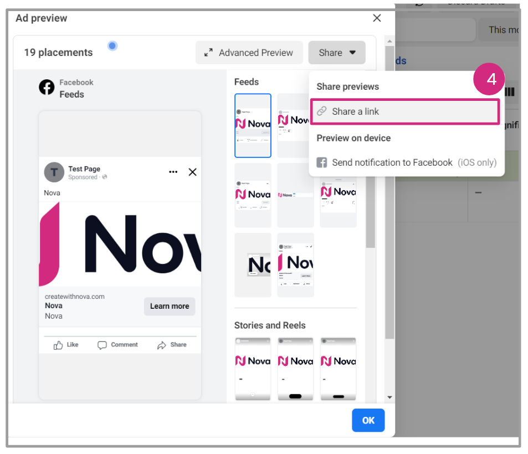Select the first highlighted Feeds thumbnail

[x=253, y=125]
